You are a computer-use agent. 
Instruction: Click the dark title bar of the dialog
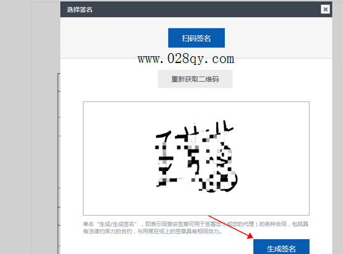196,9
